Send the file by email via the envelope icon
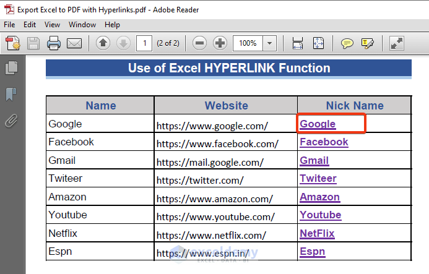 point(74,43)
